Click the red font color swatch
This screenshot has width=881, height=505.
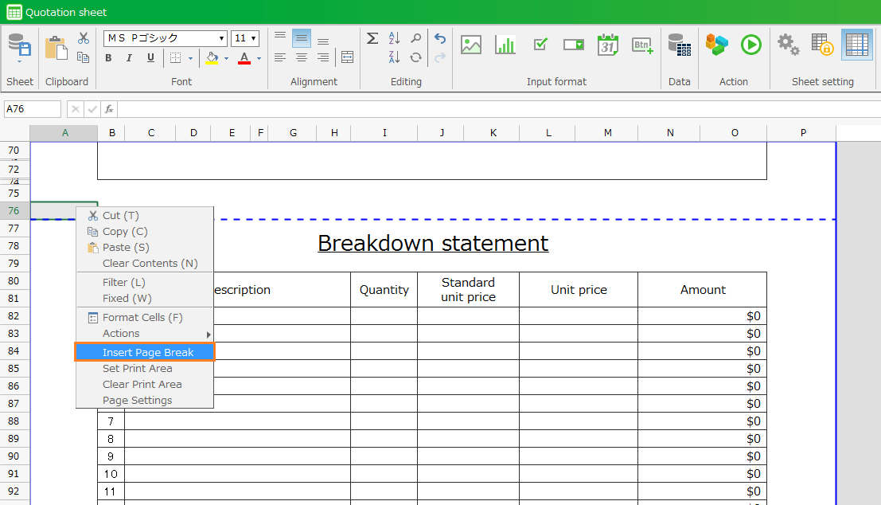(244, 58)
